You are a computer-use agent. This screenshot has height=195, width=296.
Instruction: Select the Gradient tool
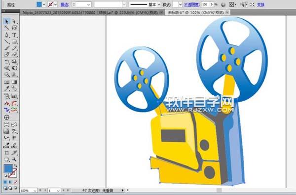[14, 82]
